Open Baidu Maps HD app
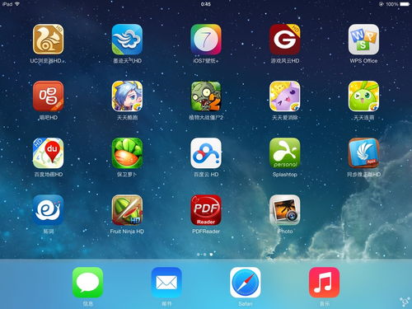Image resolution: width=412 pixels, height=309 pixels. (x=48, y=153)
